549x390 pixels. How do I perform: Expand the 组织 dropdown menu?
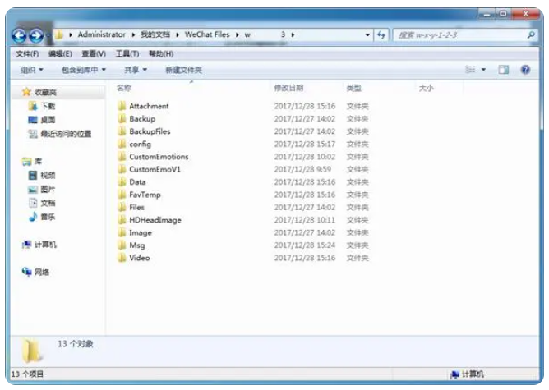pos(31,70)
